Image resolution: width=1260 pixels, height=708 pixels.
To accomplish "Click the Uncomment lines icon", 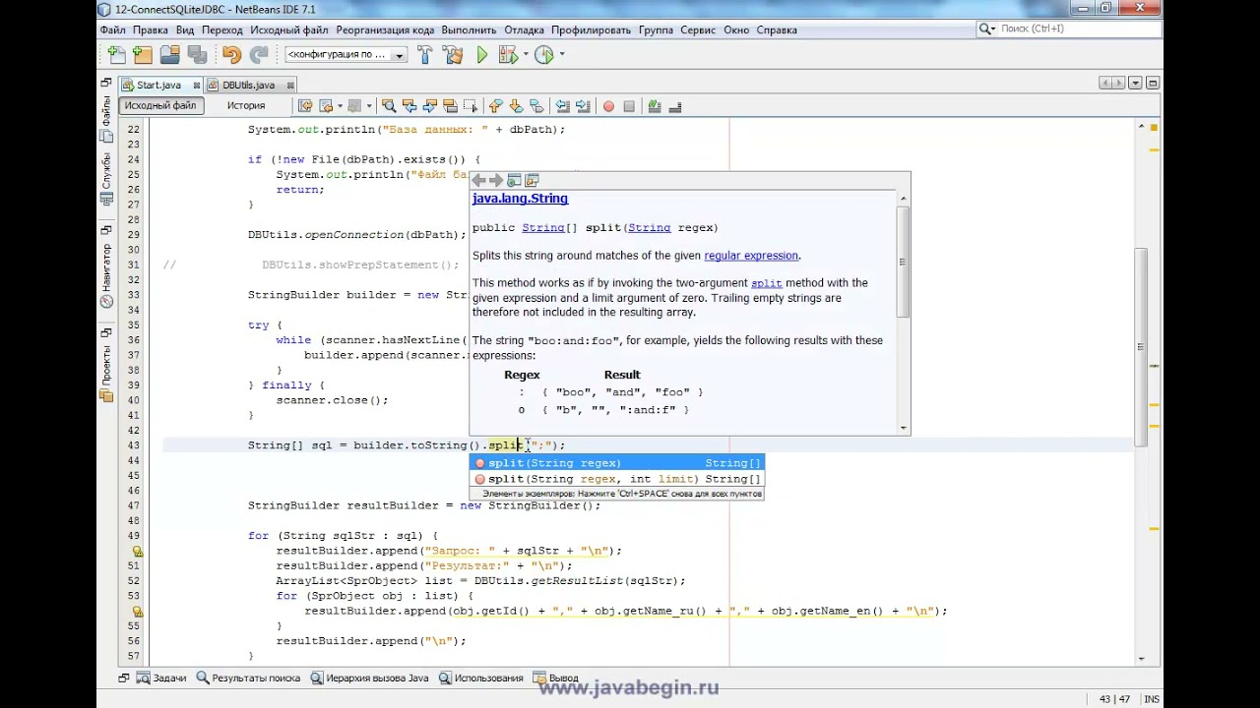I will point(675,106).
